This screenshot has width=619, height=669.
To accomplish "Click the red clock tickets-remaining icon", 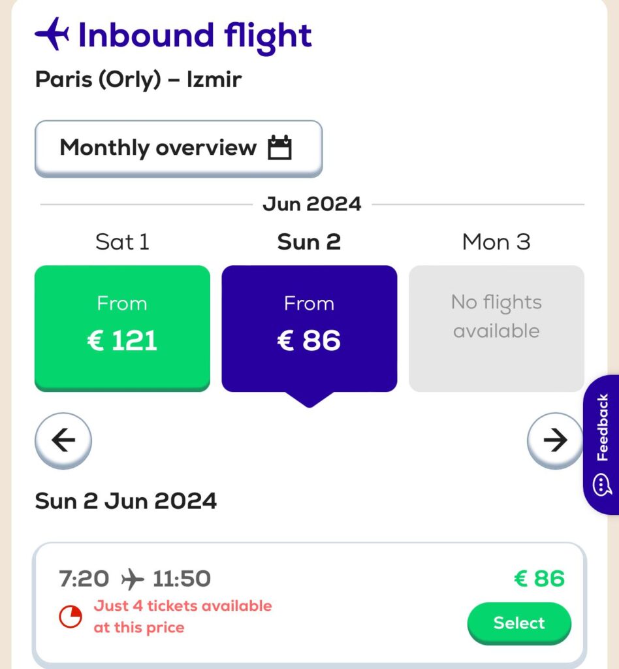I will (71, 617).
